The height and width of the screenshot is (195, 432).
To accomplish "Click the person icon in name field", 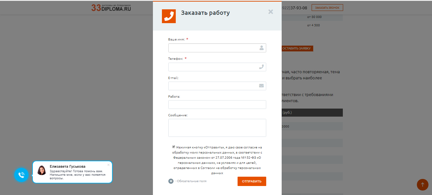I will pos(261,48).
